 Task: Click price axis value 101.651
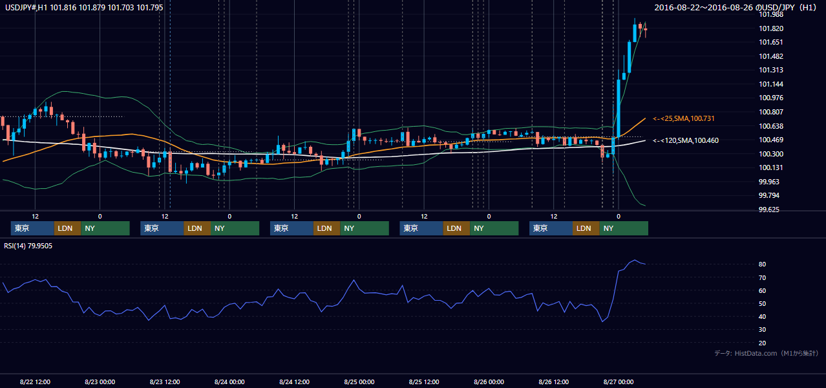(x=771, y=43)
